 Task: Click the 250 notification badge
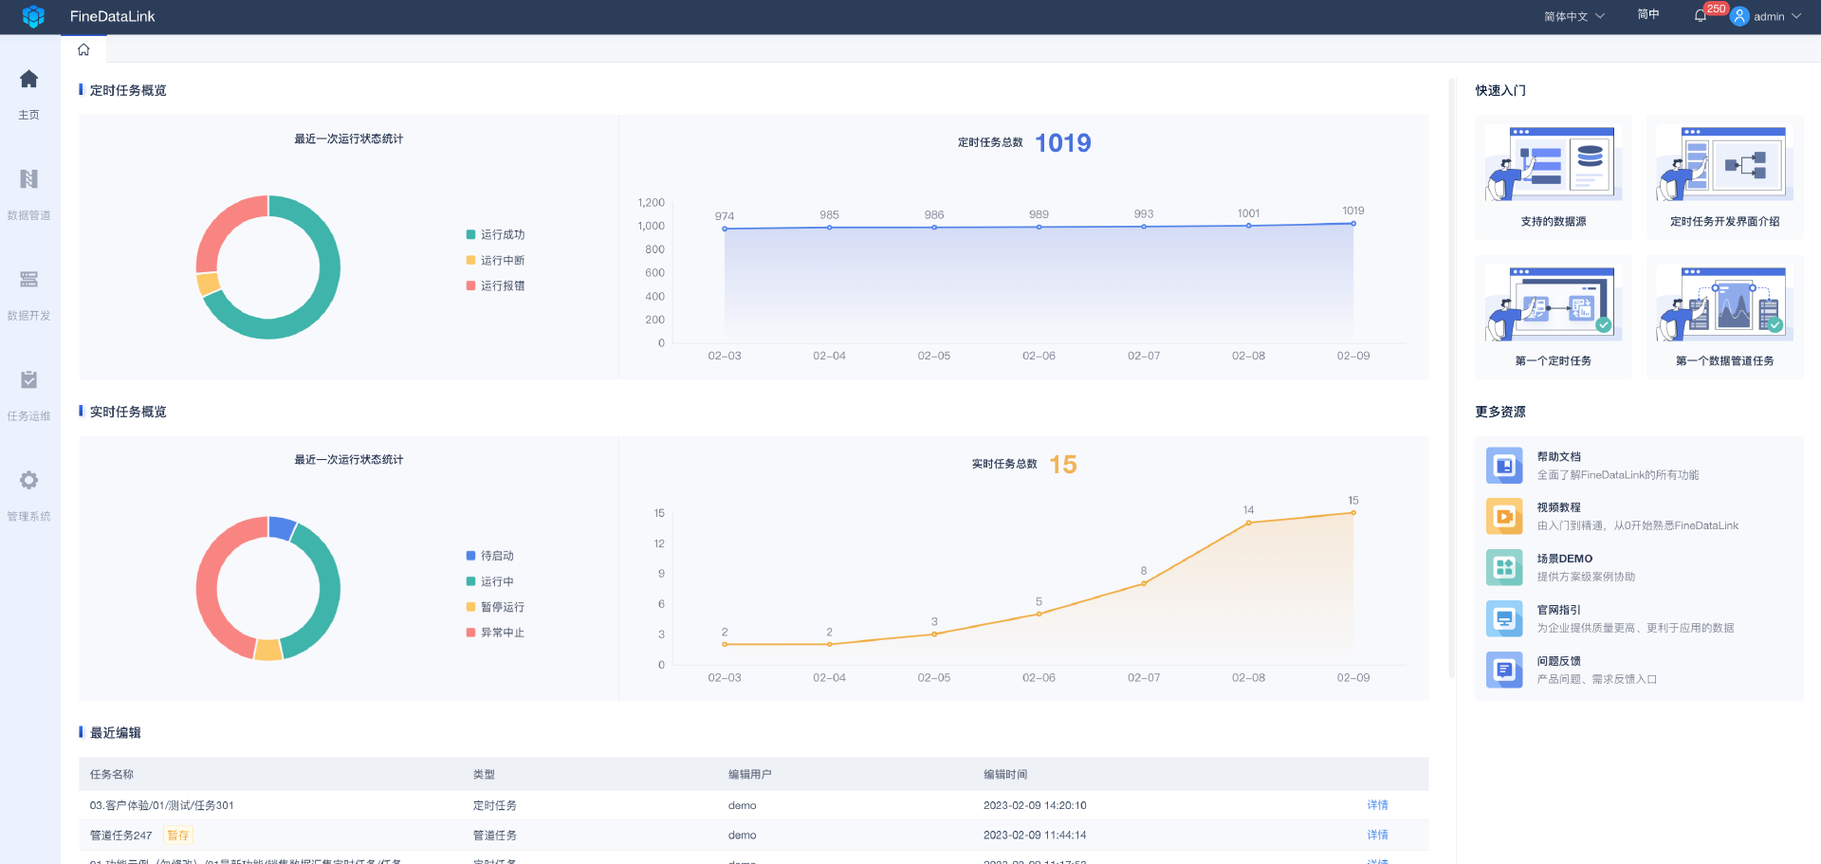coord(1717,9)
